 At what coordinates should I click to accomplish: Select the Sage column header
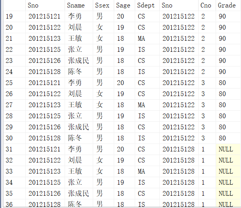coord(124,6)
